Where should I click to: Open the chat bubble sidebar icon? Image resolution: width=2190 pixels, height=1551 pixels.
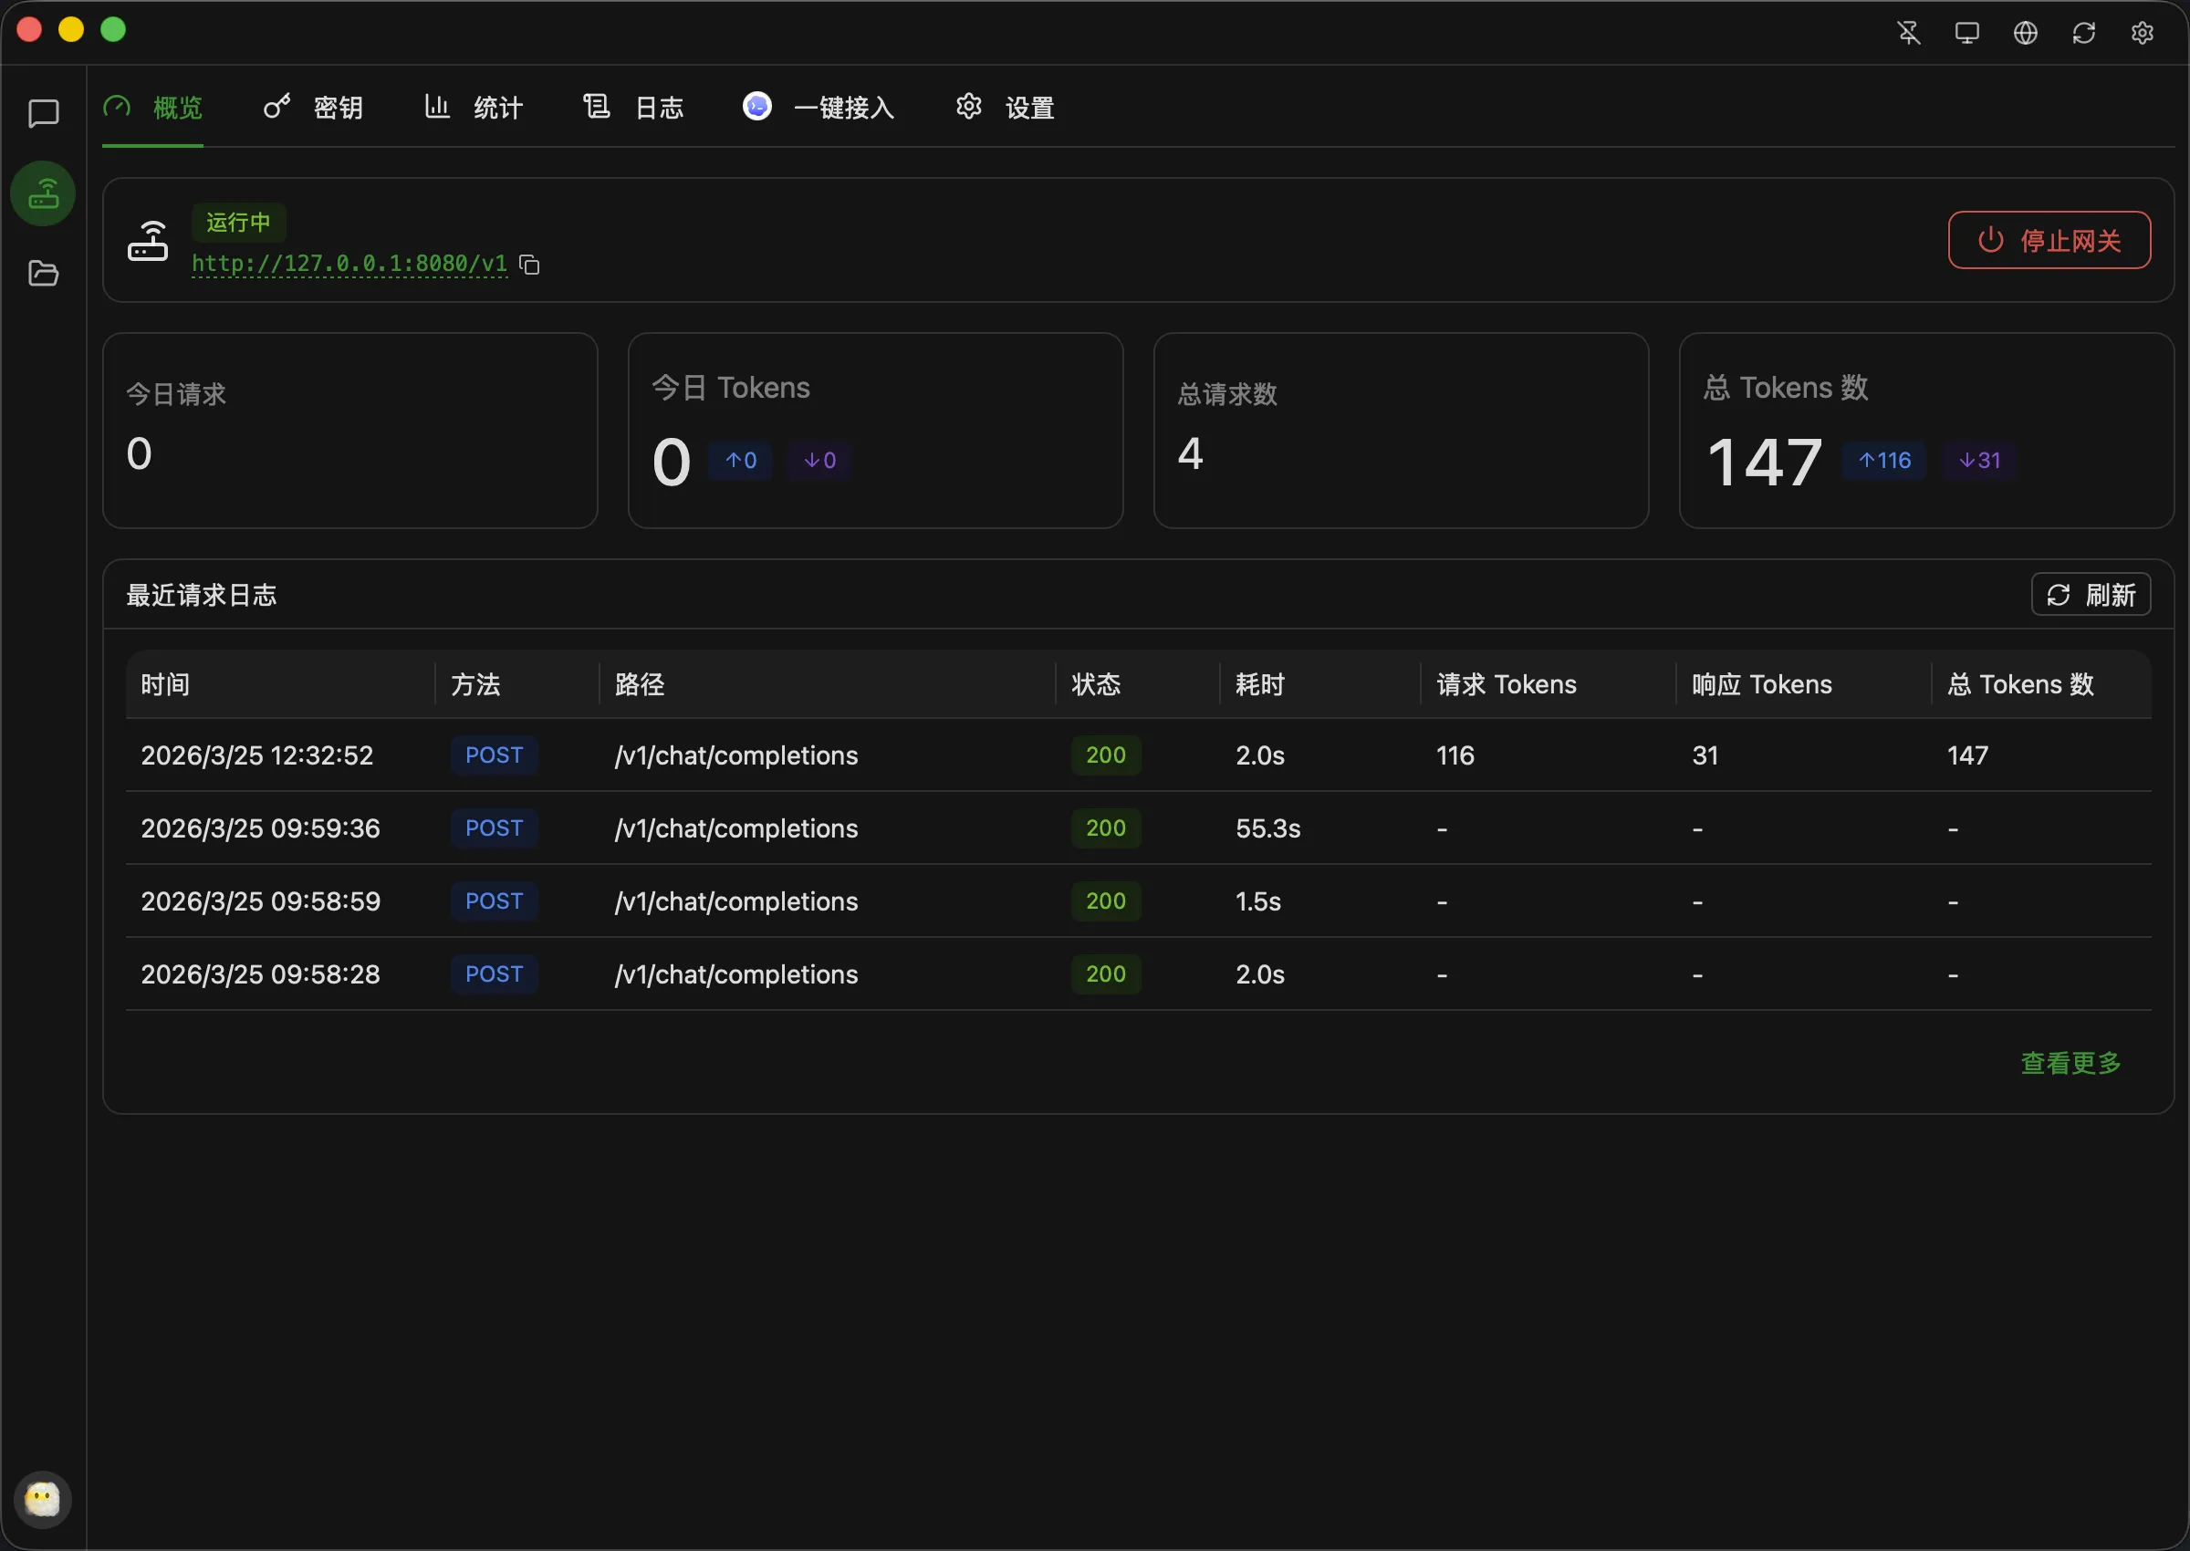(x=43, y=114)
